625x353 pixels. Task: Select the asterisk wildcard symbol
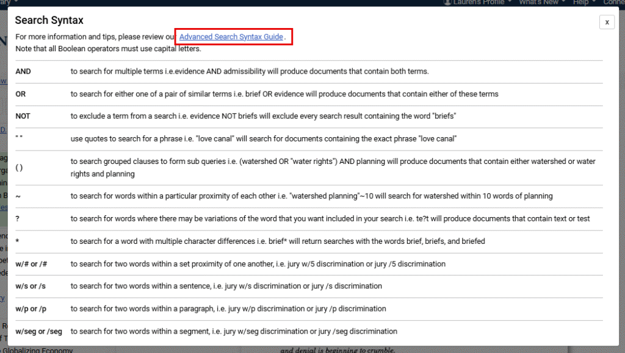tap(18, 241)
